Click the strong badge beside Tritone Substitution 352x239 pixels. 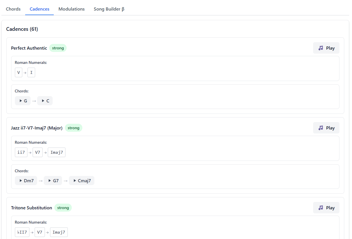click(x=63, y=208)
